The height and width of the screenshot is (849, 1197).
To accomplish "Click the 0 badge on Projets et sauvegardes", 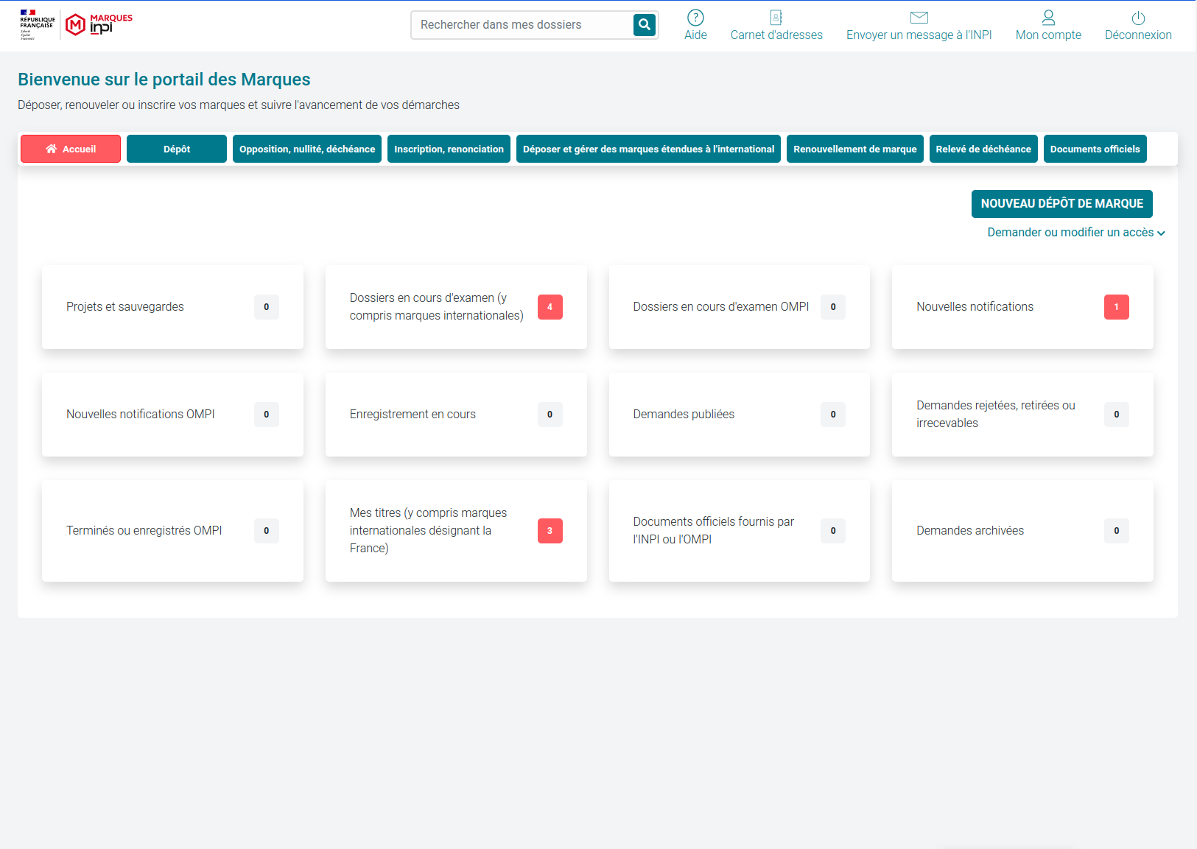I will pos(266,307).
